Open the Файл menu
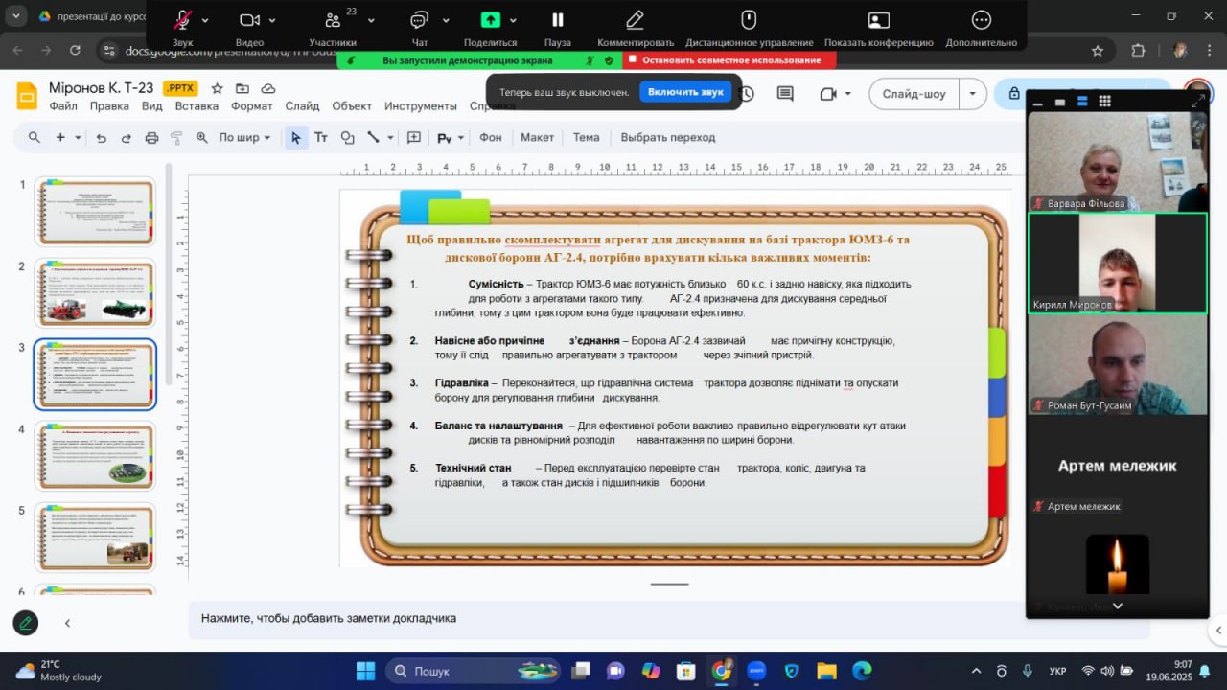 63,106
